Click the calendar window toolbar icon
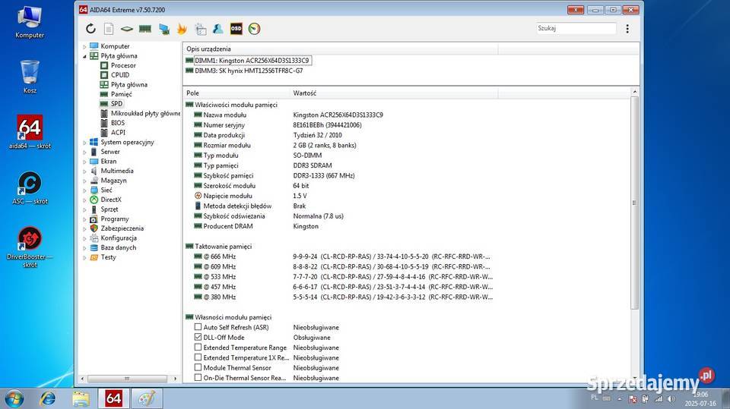 coord(201,29)
